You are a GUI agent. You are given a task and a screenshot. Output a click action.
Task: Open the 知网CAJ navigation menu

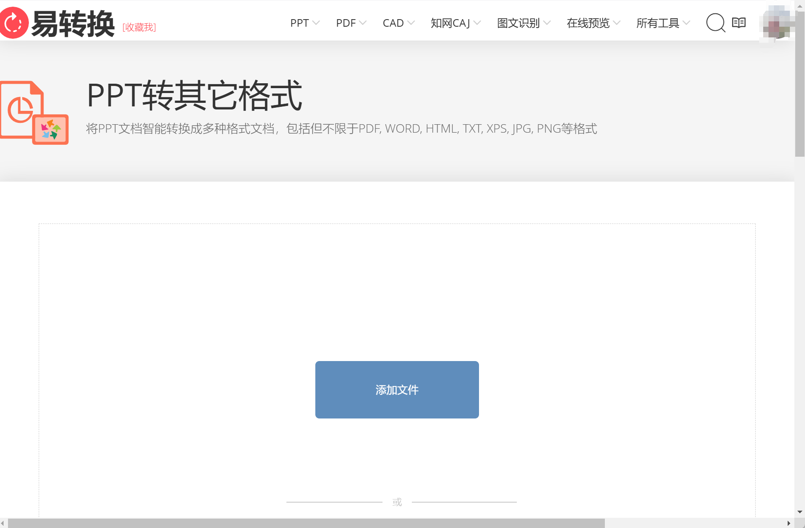(450, 23)
